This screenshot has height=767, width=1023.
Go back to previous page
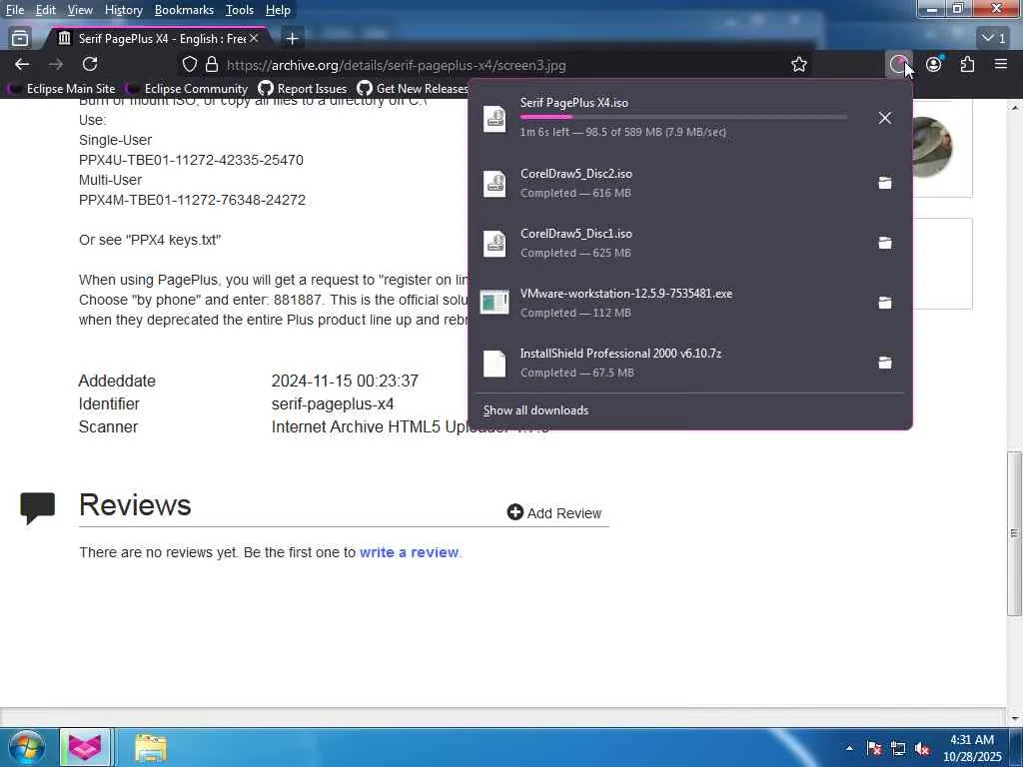pos(22,64)
